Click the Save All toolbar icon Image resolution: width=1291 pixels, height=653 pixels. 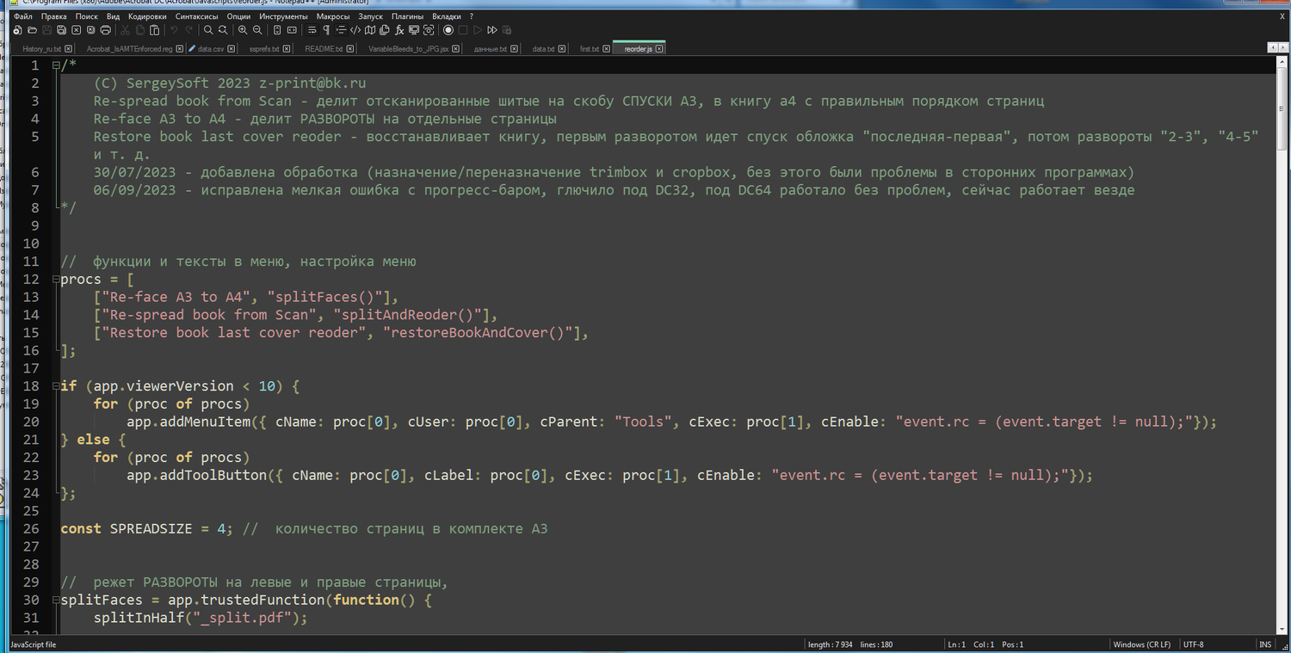(x=62, y=30)
